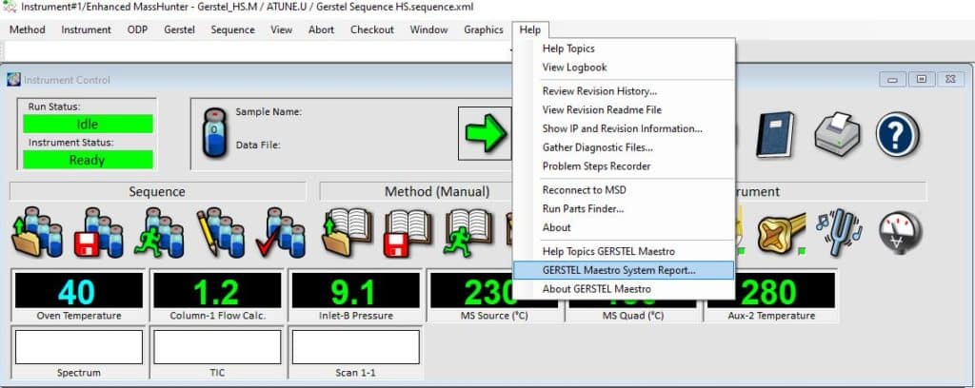The width and height of the screenshot is (975, 388).
Task: Click the gold column ferrule instrument icon
Action: pos(782,233)
